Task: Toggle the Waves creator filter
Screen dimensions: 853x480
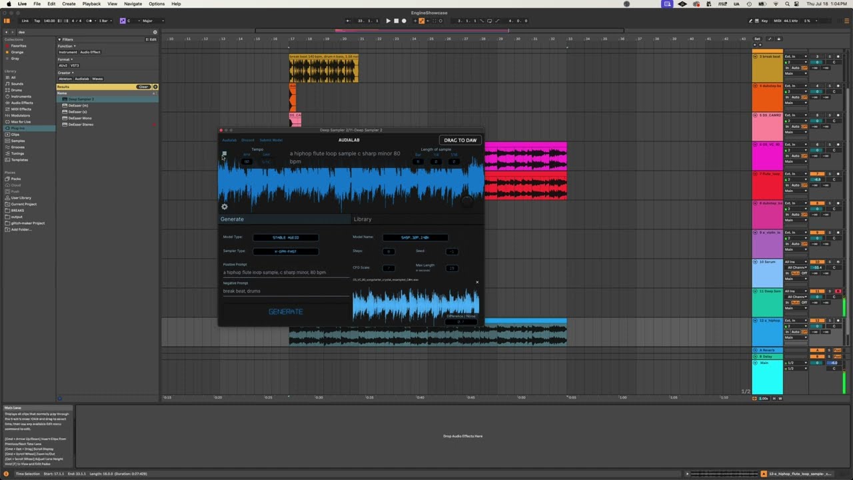Action: 97,79
